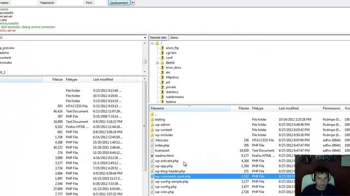The height and width of the screenshot is (196, 350).
Task: Click the 19,929 filesize cell for license.txt
Action: (x=244, y=150)
